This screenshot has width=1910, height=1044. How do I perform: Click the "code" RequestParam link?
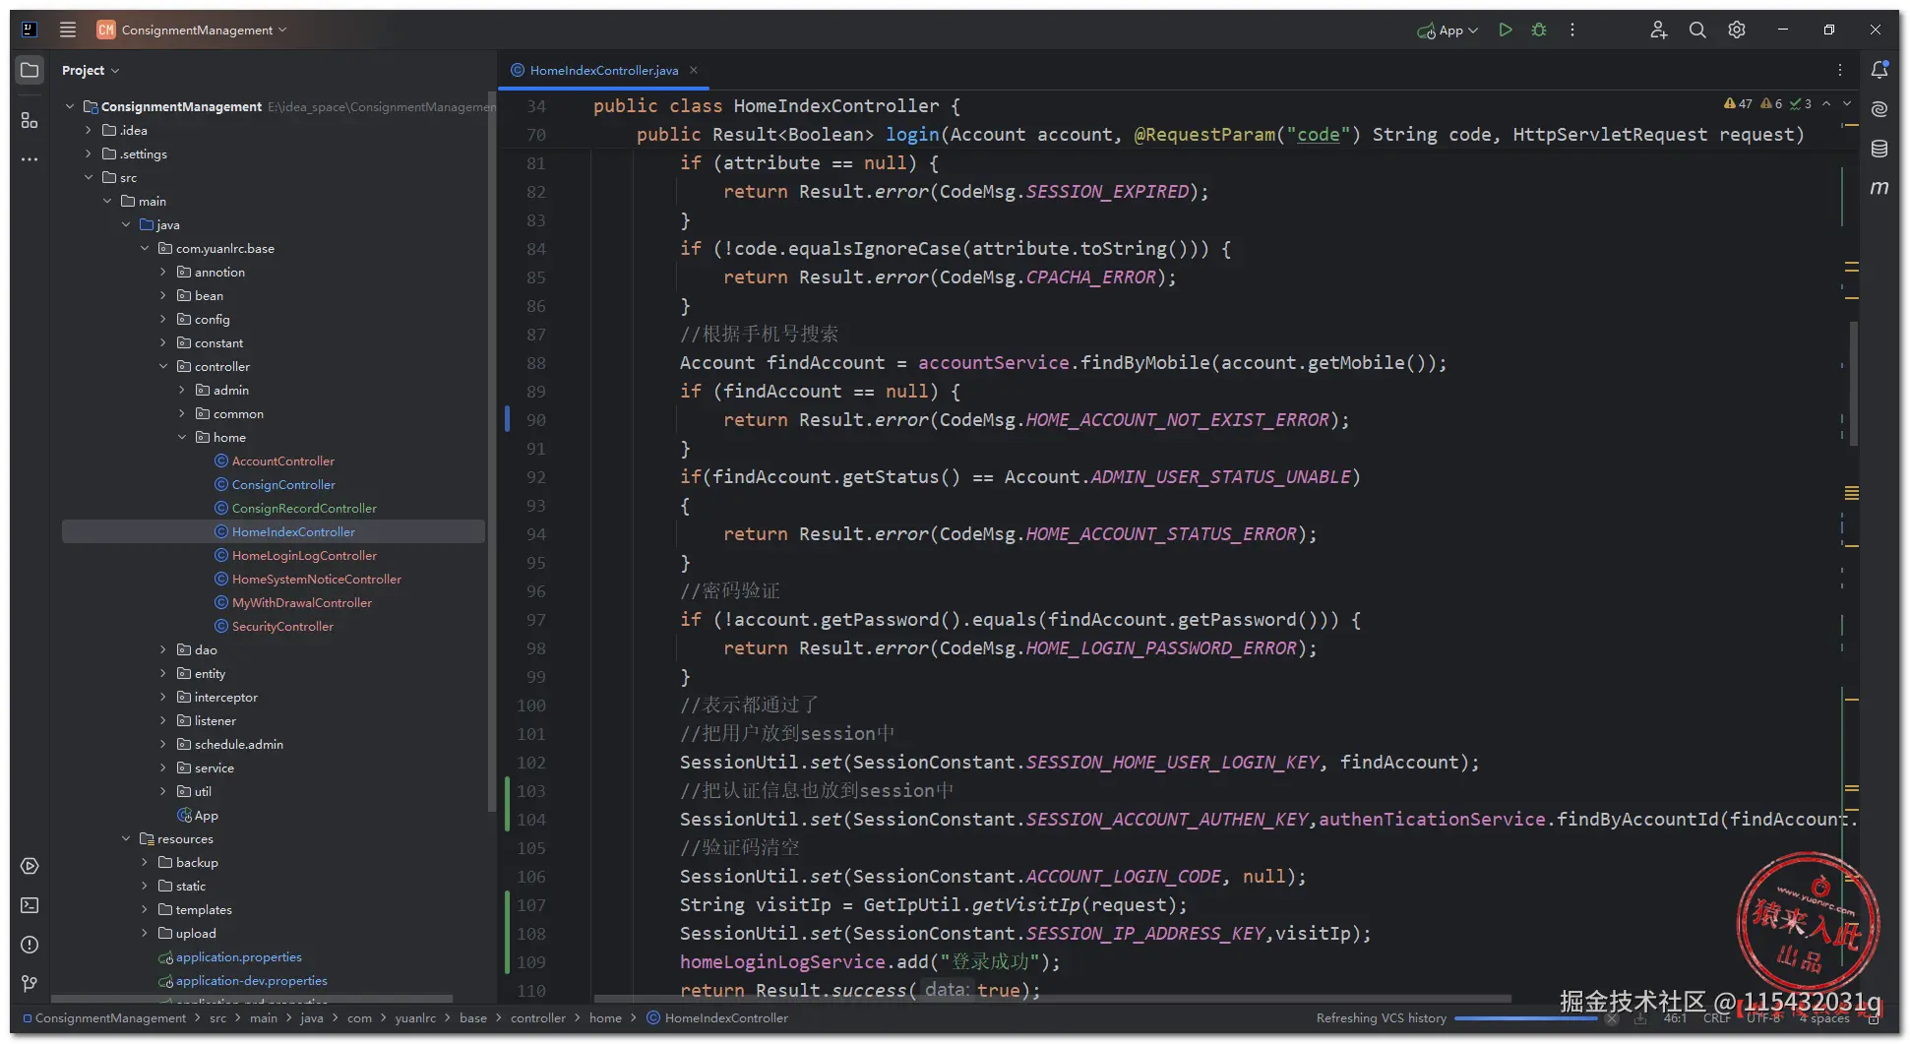click(x=1319, y=135)
